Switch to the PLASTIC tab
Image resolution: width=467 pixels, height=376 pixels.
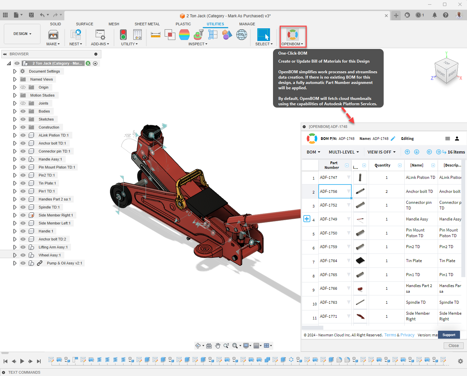pyautogui.click(x=183, y=24)
